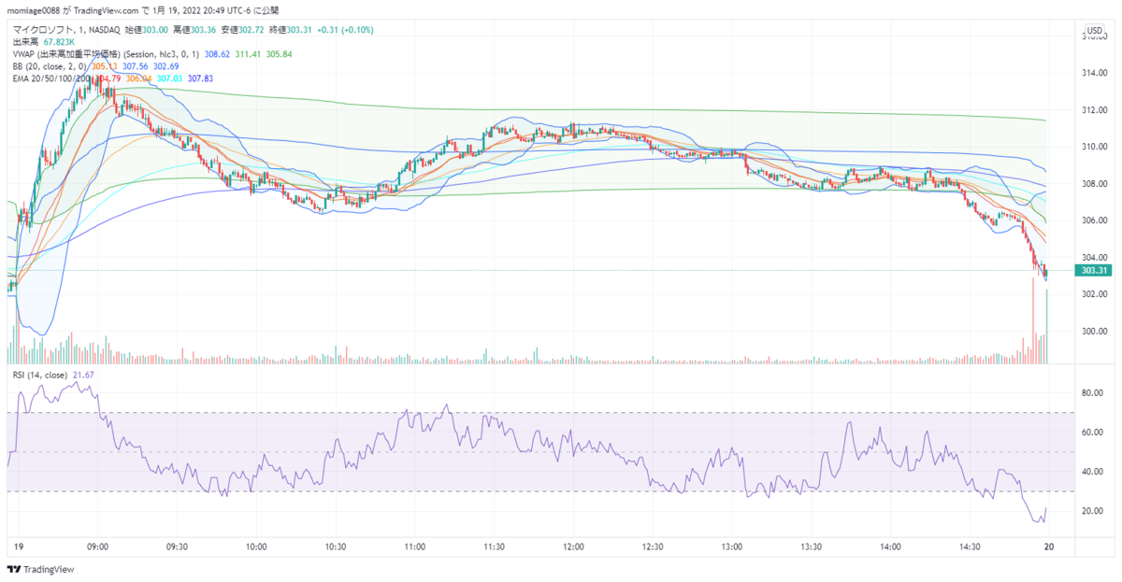
Task: Click the 09:00 time axis label
Action: (97, 547)
